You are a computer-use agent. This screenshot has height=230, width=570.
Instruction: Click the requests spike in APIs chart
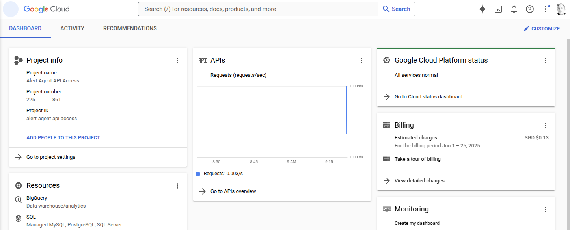(x=346, y=110)
